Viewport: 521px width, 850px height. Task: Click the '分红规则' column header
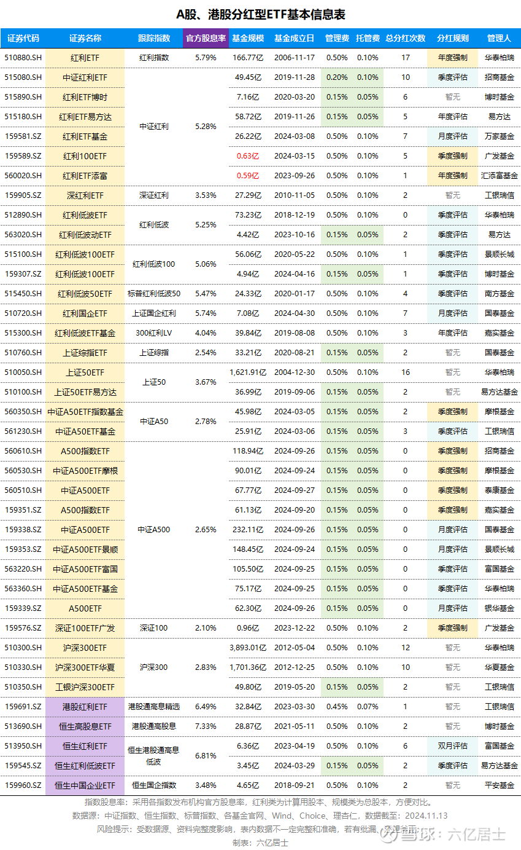(452, 38)
